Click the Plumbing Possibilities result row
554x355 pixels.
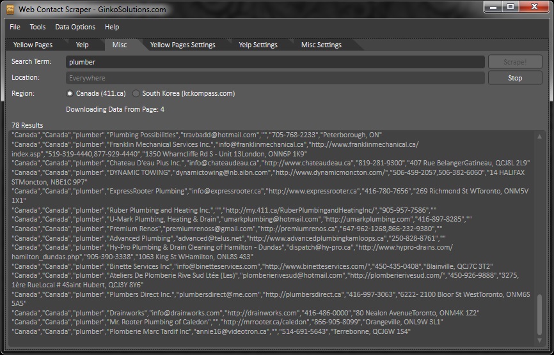click(197, 135)
